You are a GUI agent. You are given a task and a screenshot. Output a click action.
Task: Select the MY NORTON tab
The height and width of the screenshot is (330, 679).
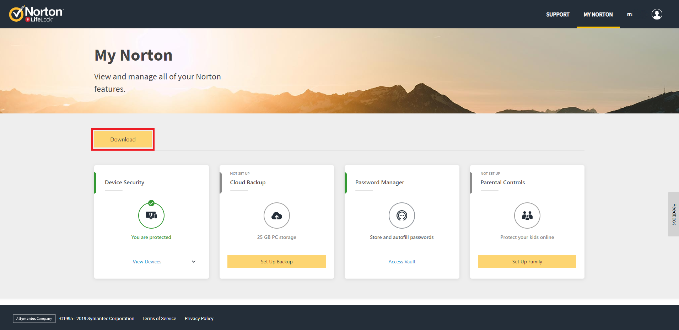click(598, 15)
